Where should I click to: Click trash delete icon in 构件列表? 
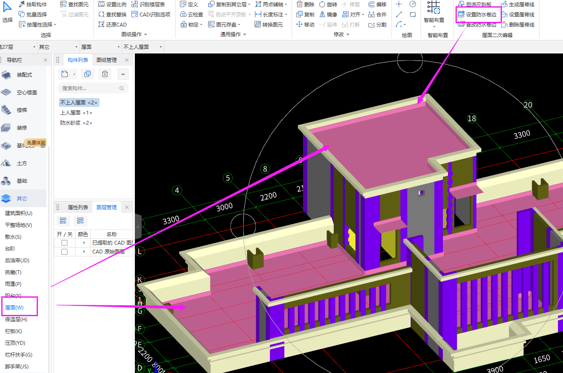105,74
